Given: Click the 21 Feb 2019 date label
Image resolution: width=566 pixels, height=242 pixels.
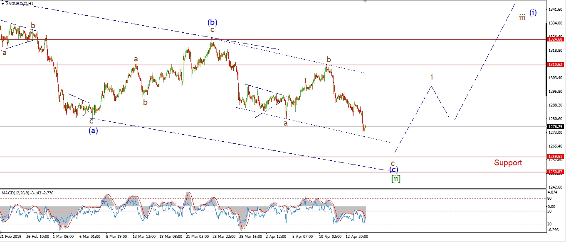Looking at the screenshot, I should point(10,236).
